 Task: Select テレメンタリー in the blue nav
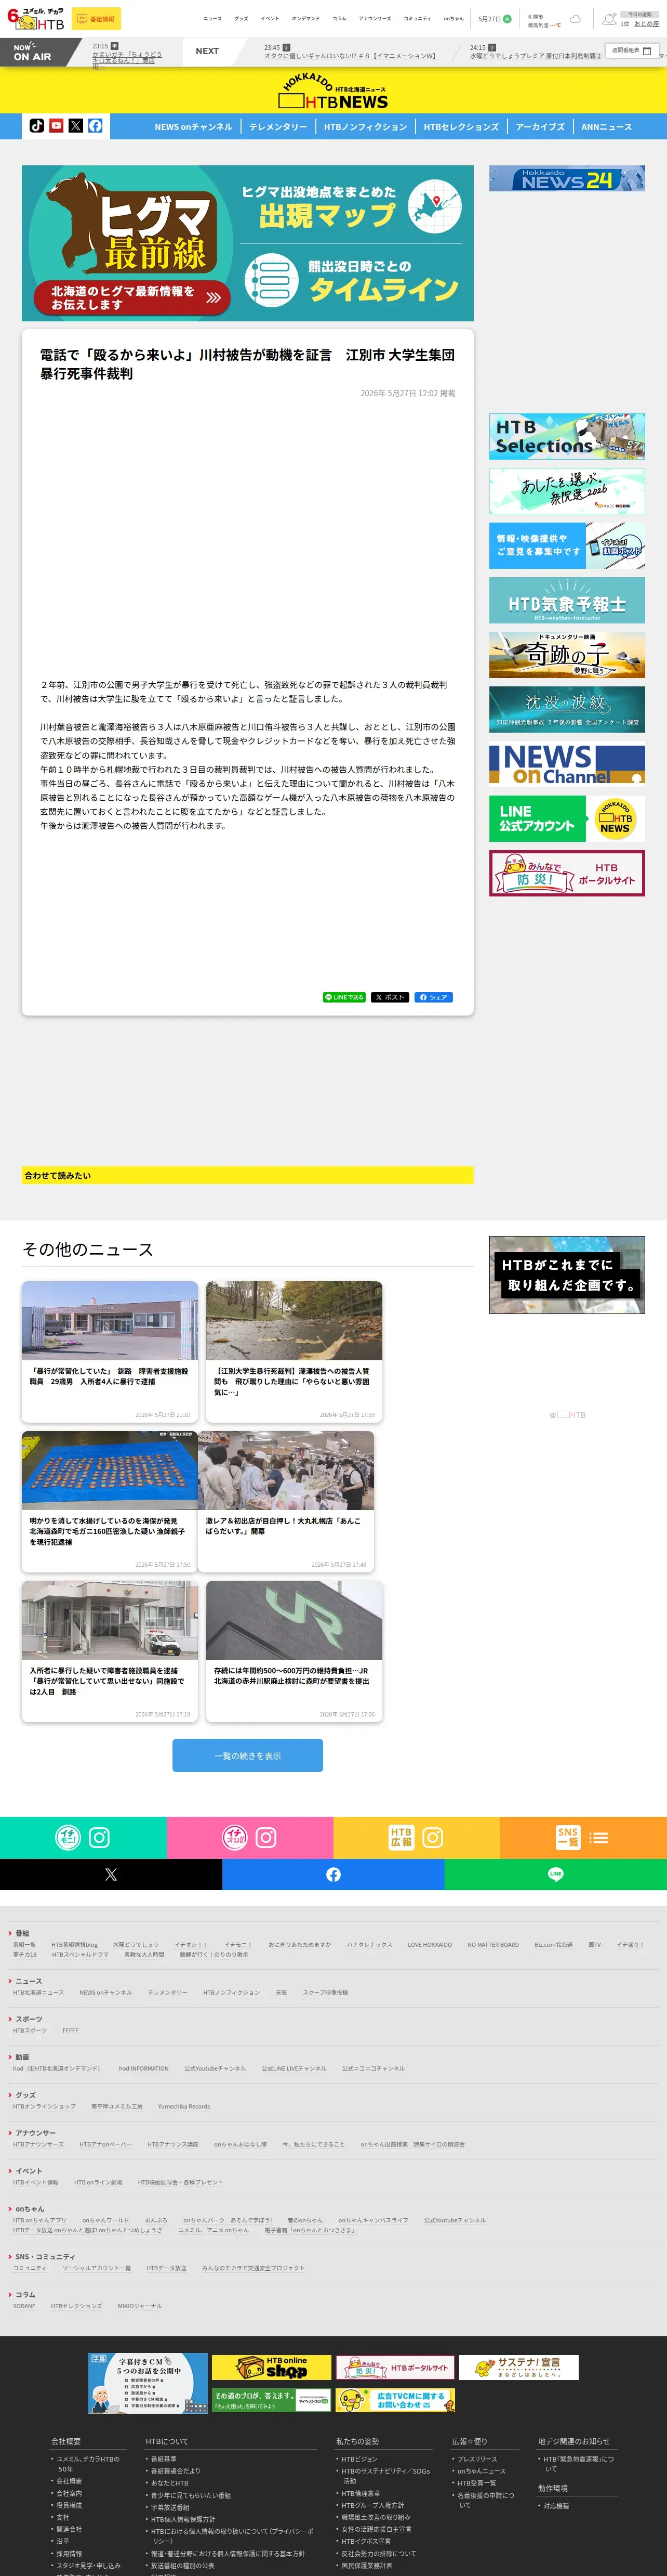pyautogui.click(x=277, y=127)
